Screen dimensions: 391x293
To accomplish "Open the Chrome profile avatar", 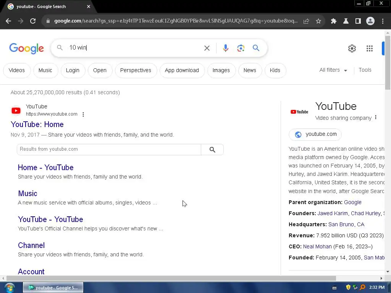I will click(370, 21).
